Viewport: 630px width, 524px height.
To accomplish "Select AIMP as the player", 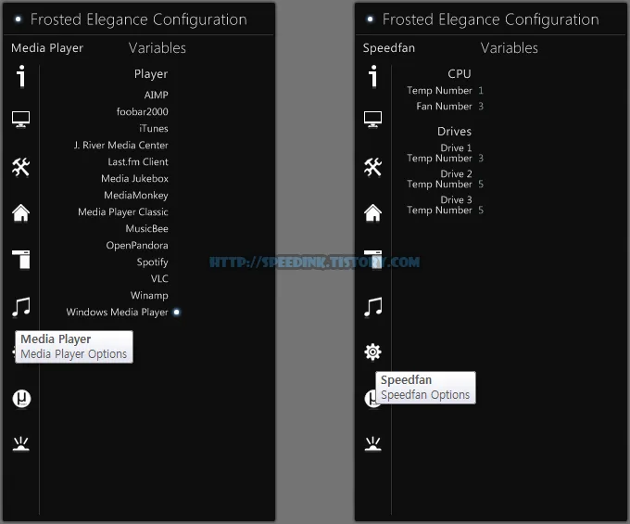I will coord(156,95).
